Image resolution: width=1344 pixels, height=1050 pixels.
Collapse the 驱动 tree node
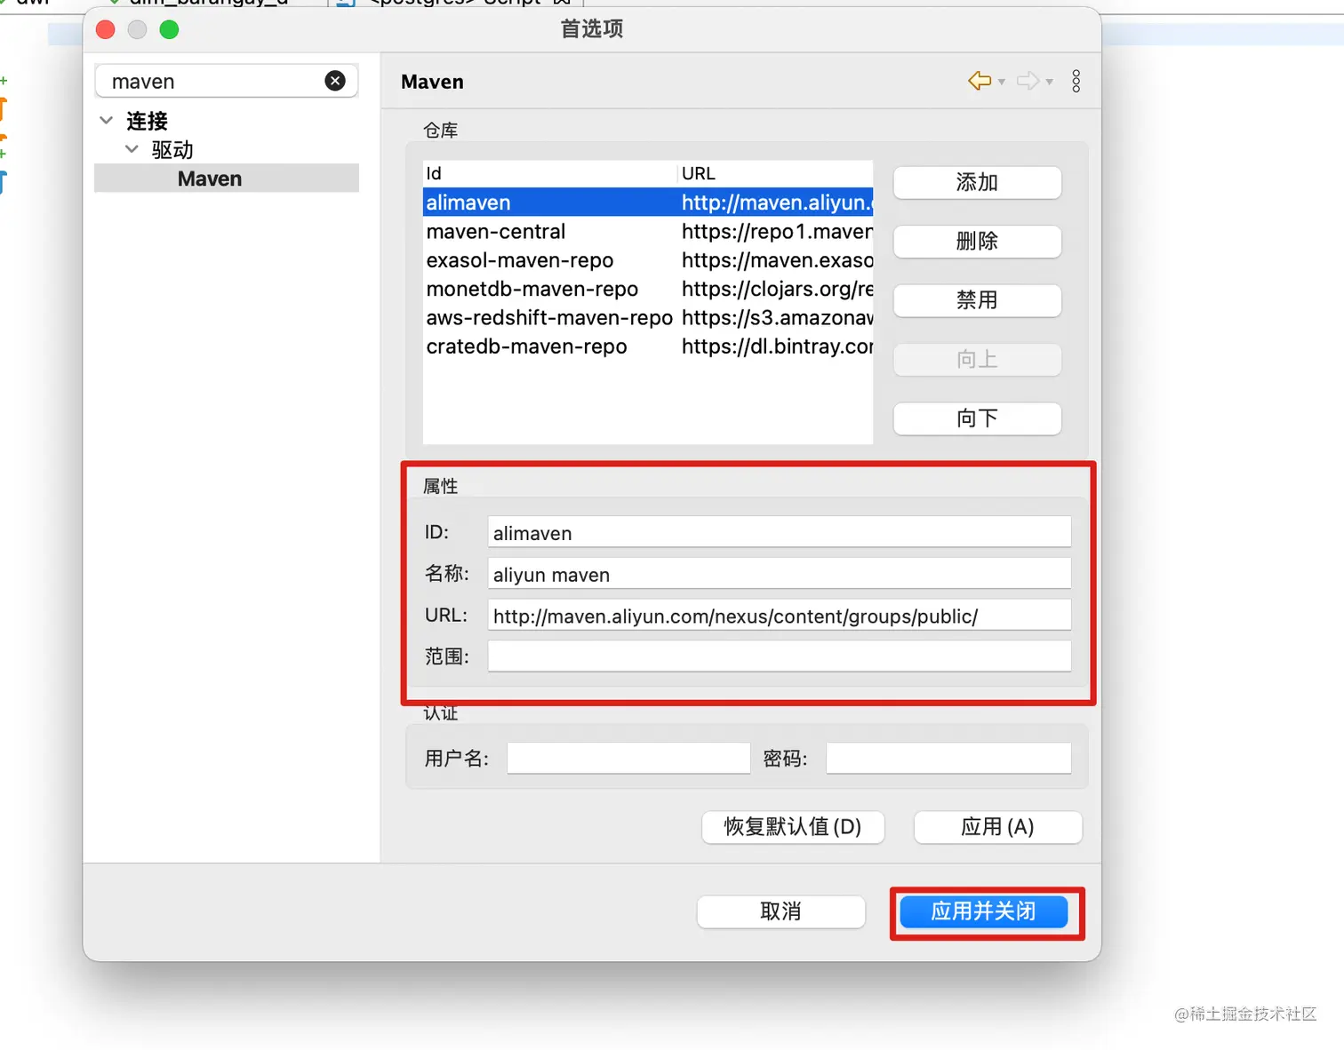[x=132, y=149]
